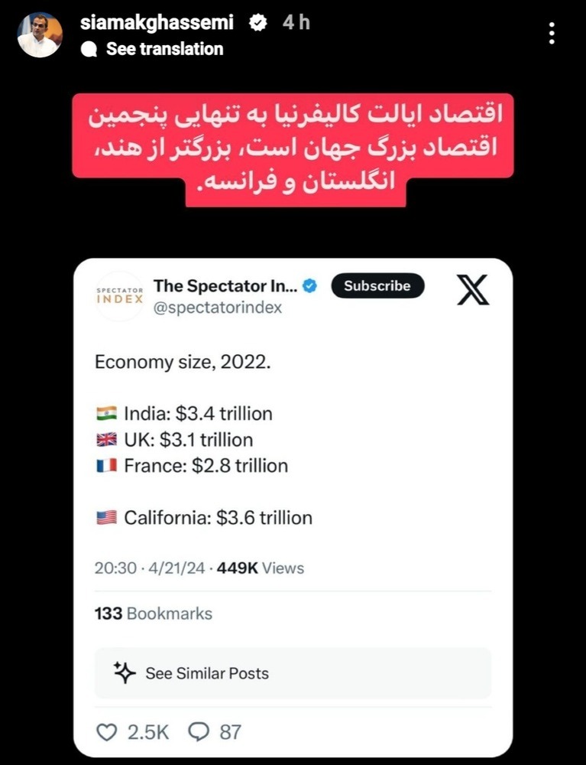
Task: Subscribe to The Spectator Index
Action: coord(377,286)
